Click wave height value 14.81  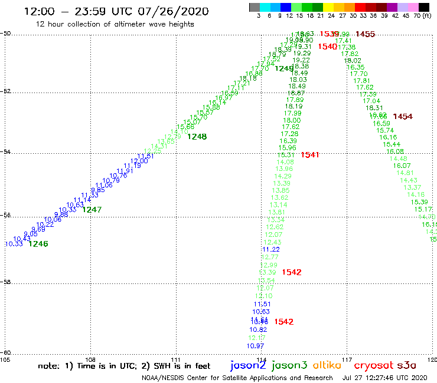coord(405,173)
